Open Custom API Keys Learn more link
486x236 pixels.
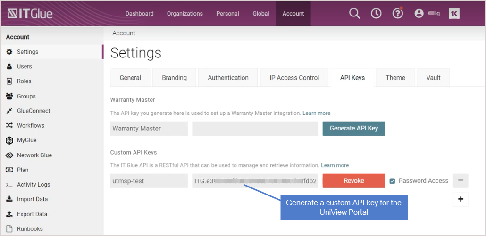coord(335,165)
